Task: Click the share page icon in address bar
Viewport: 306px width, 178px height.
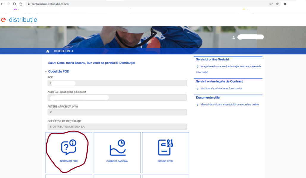Action: point(271,4)
